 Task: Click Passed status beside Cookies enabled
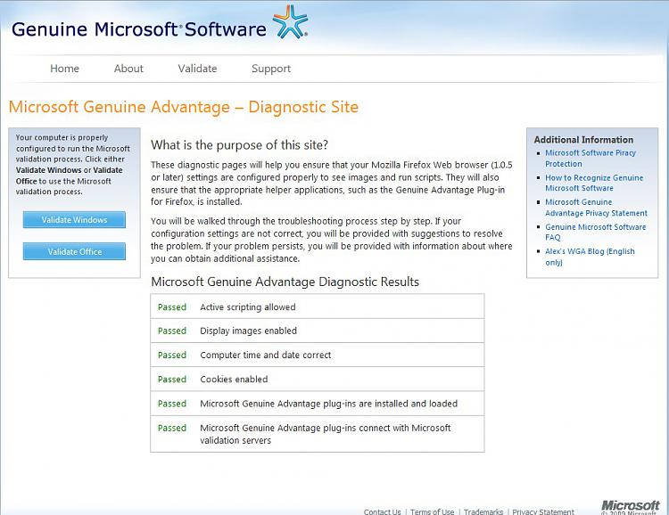coord(172,379)
